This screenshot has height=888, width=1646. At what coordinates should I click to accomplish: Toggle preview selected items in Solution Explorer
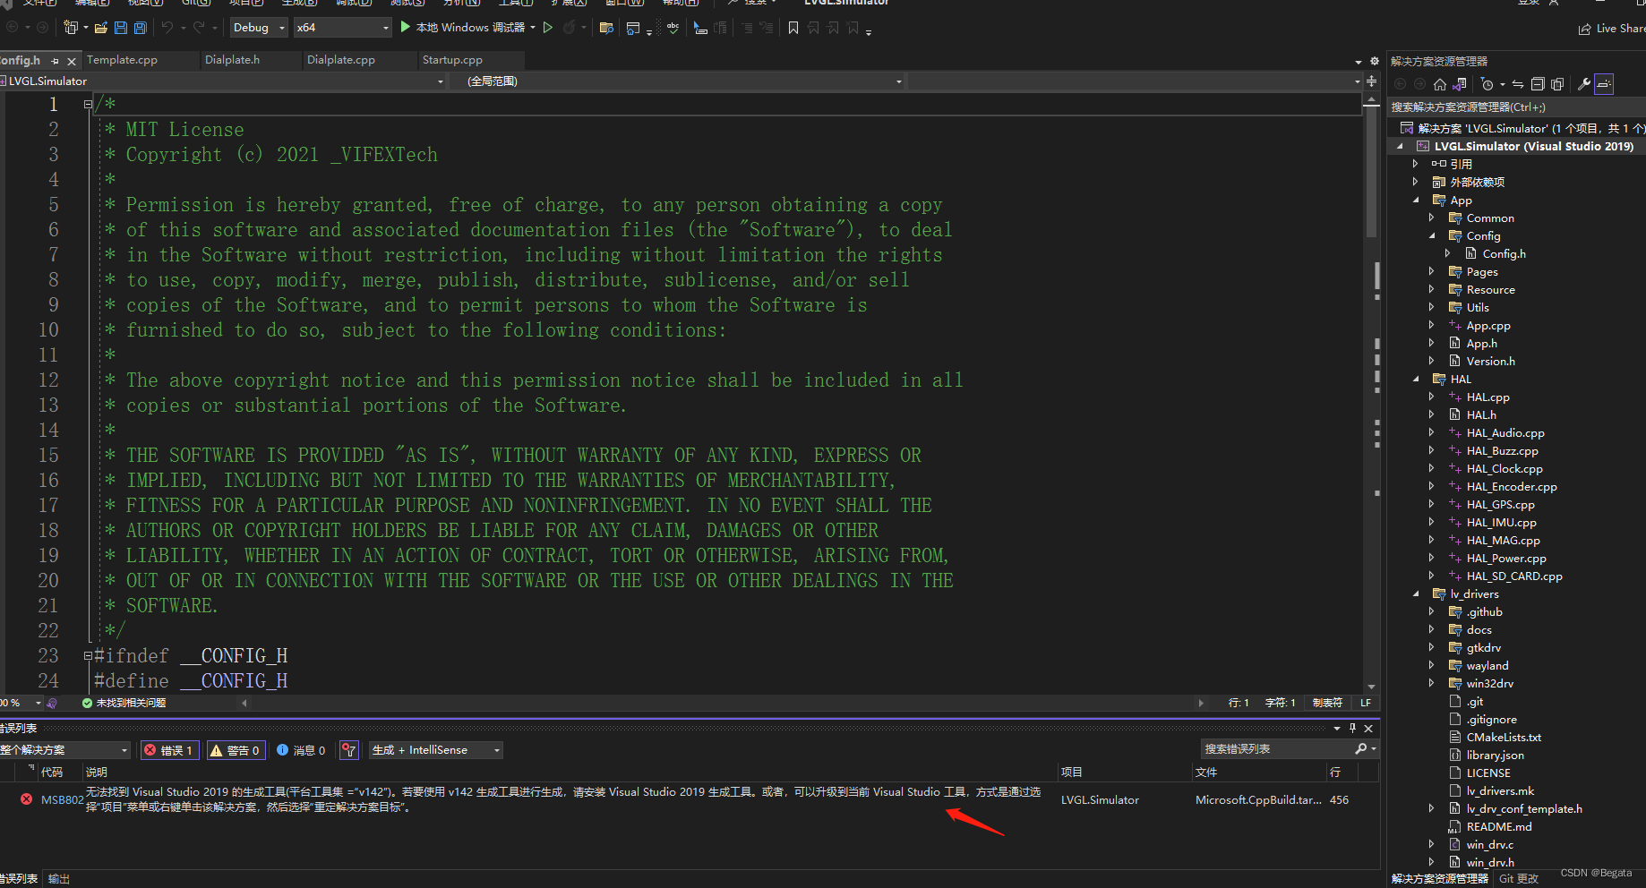1604,83
